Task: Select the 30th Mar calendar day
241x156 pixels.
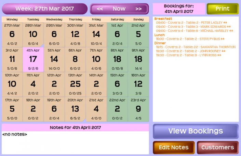Action: [x=75, y=35]
